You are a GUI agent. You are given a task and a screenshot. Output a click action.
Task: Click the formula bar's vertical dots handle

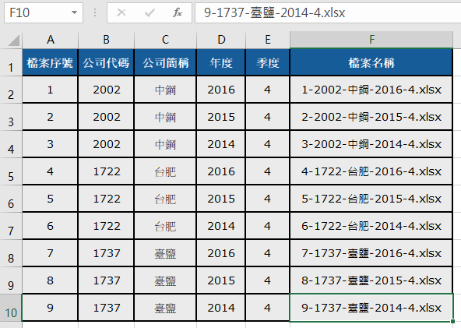tap(95, 12)
